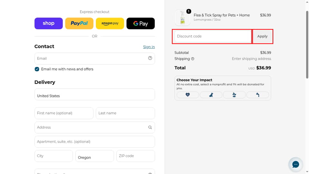Click the page vertical scrollbar

307,45
